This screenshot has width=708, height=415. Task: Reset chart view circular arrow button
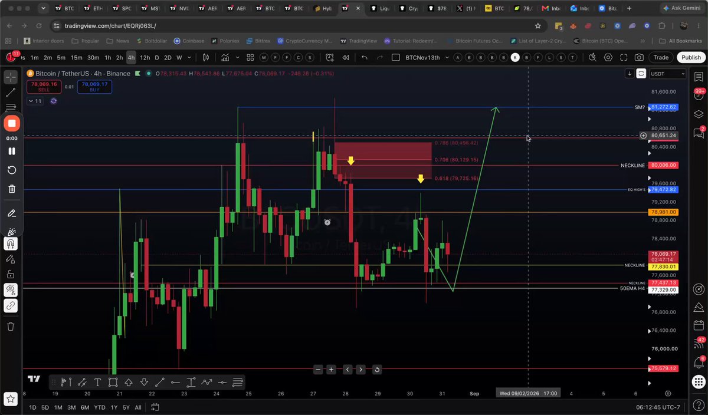376,370
